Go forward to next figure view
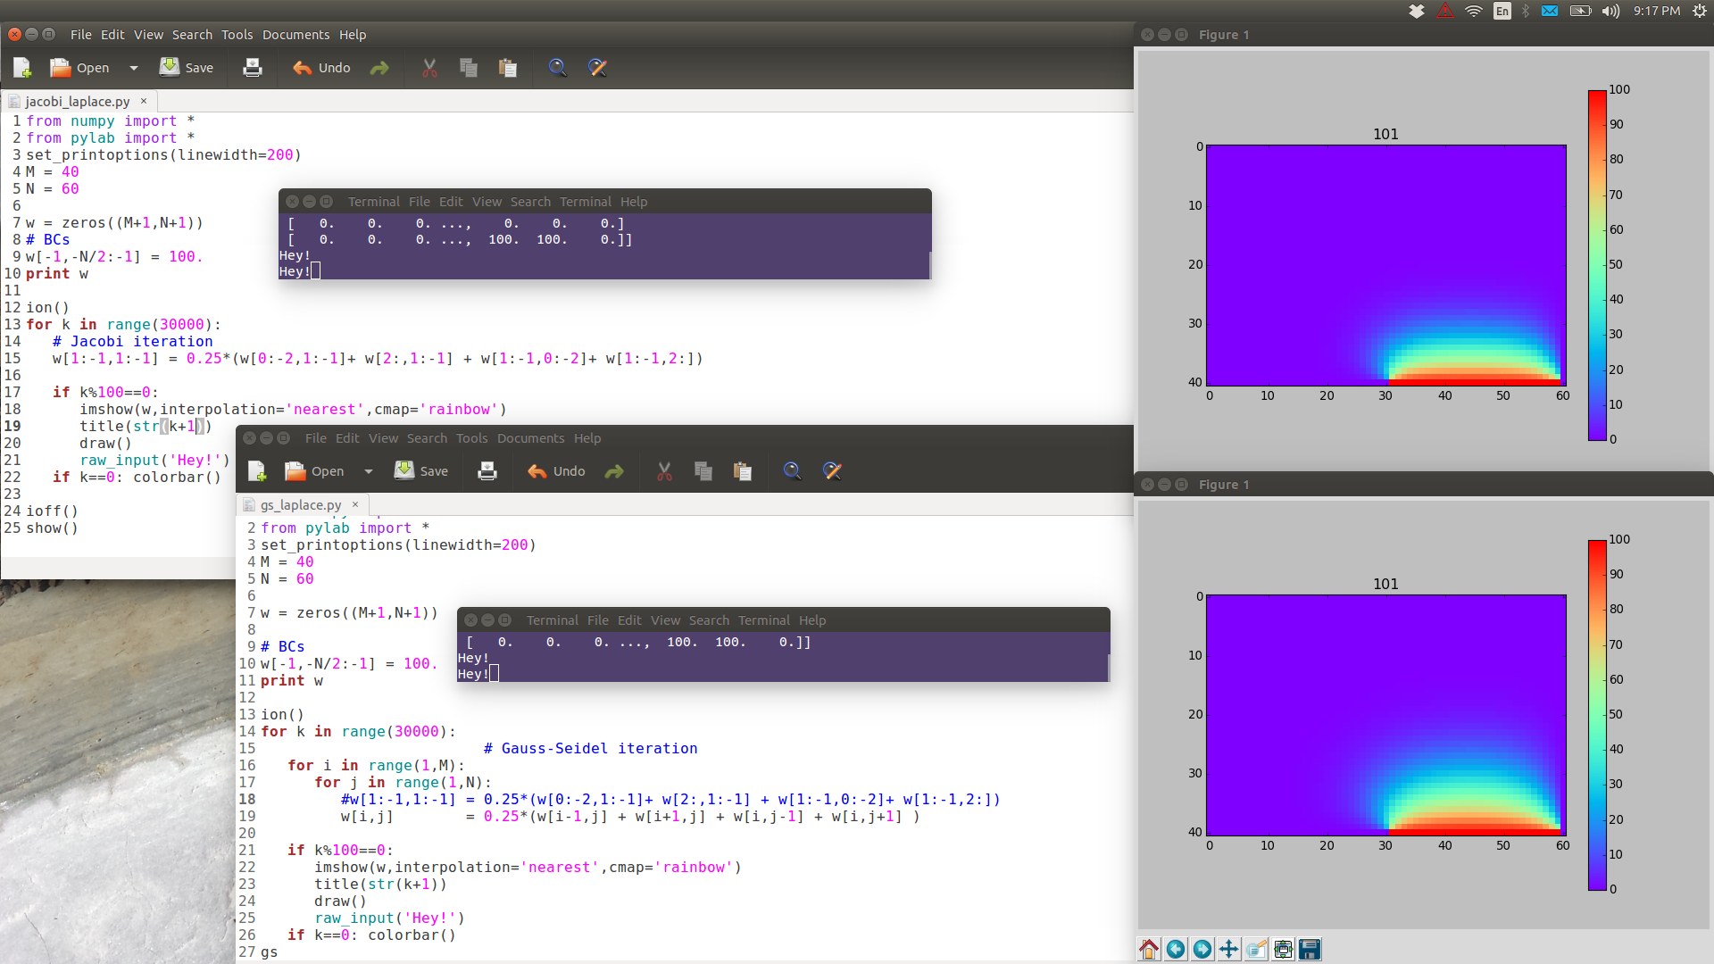Viewport: 1714px width, 964px height. click(x=1202, y=949)
